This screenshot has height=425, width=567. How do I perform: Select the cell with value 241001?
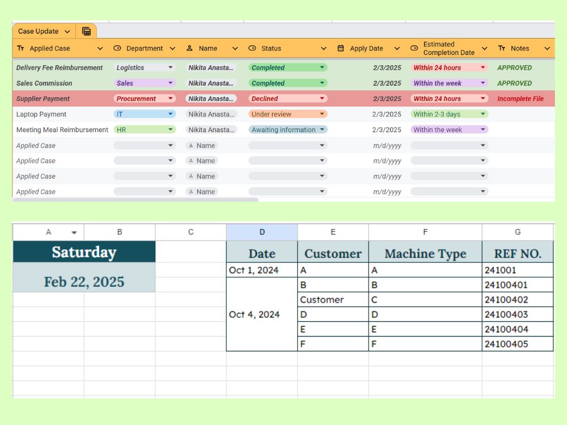point(518,270)
